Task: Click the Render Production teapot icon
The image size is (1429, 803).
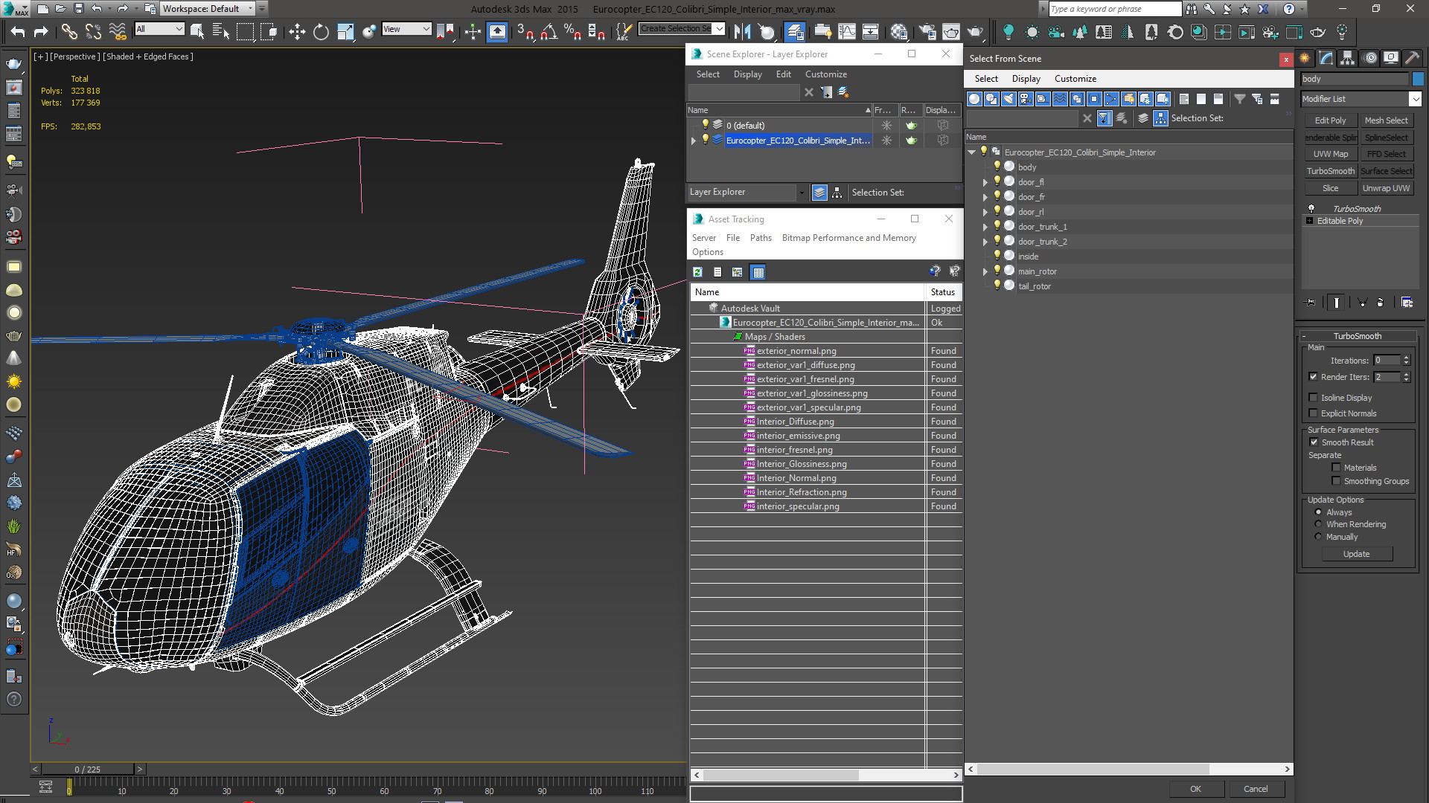Action: tap(975, 31)
